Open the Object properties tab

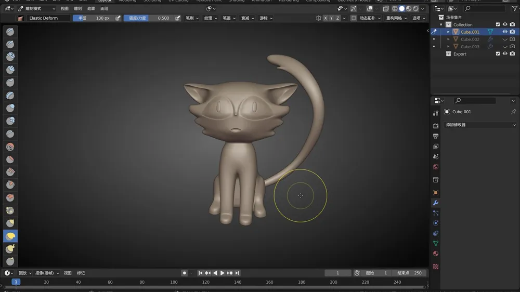click(x=436, y=193)
